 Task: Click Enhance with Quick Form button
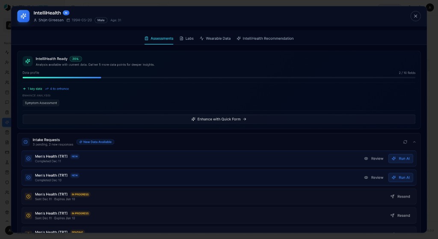[x=219, y=119]
